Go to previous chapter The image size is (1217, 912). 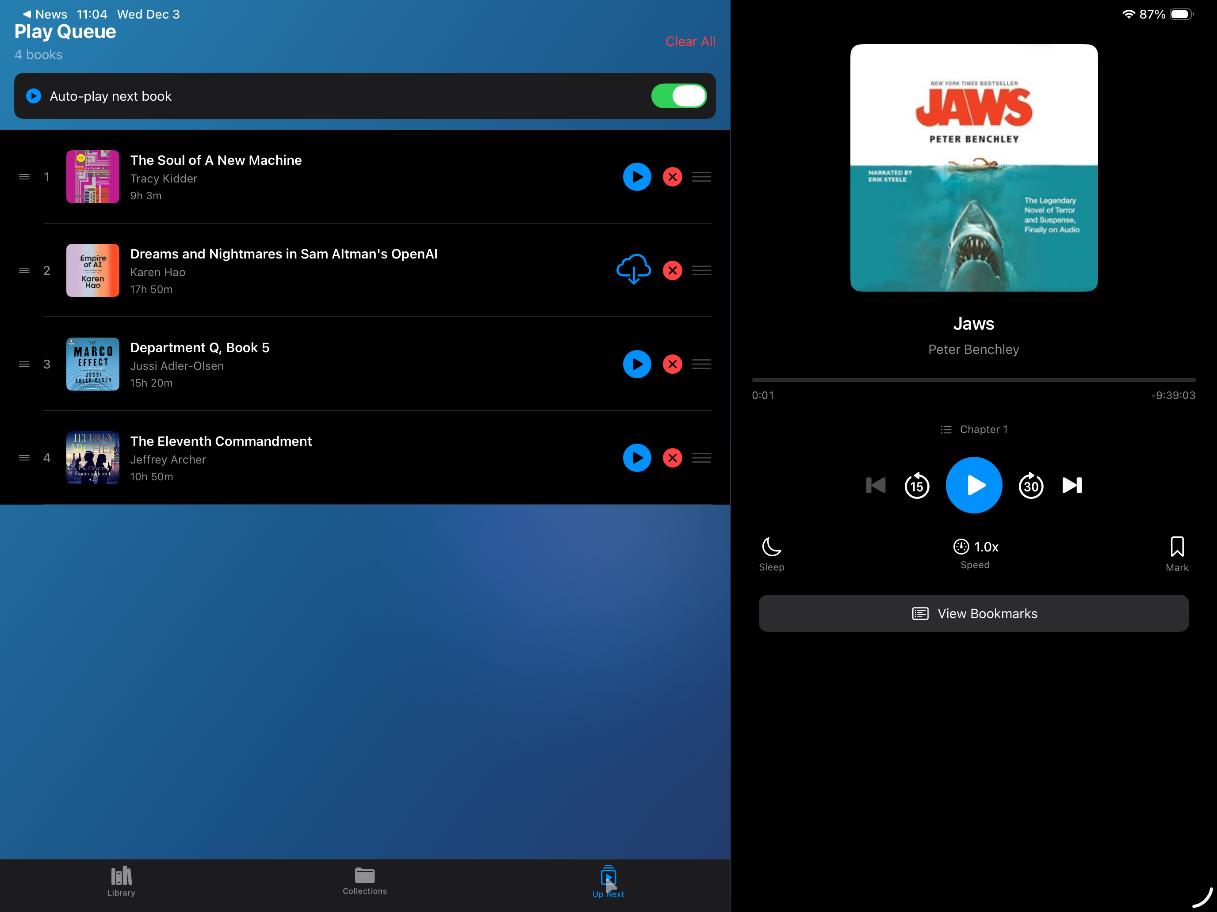point(875,486)
